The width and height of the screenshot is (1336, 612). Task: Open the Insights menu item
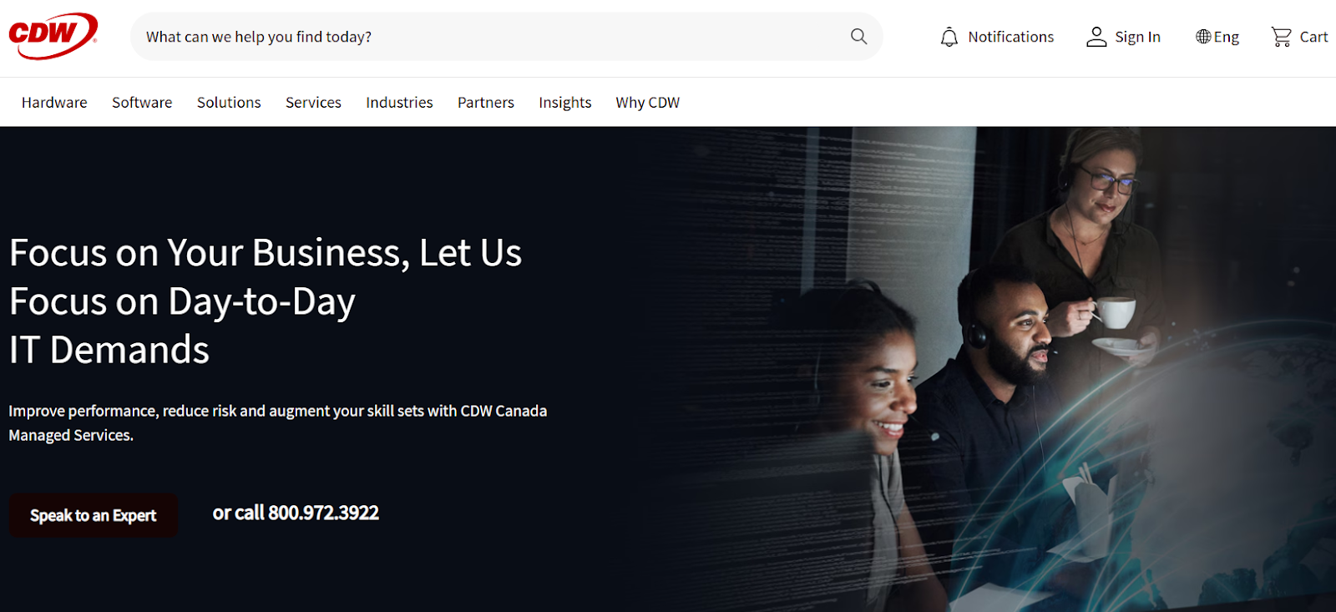click(x=564, y=103)
